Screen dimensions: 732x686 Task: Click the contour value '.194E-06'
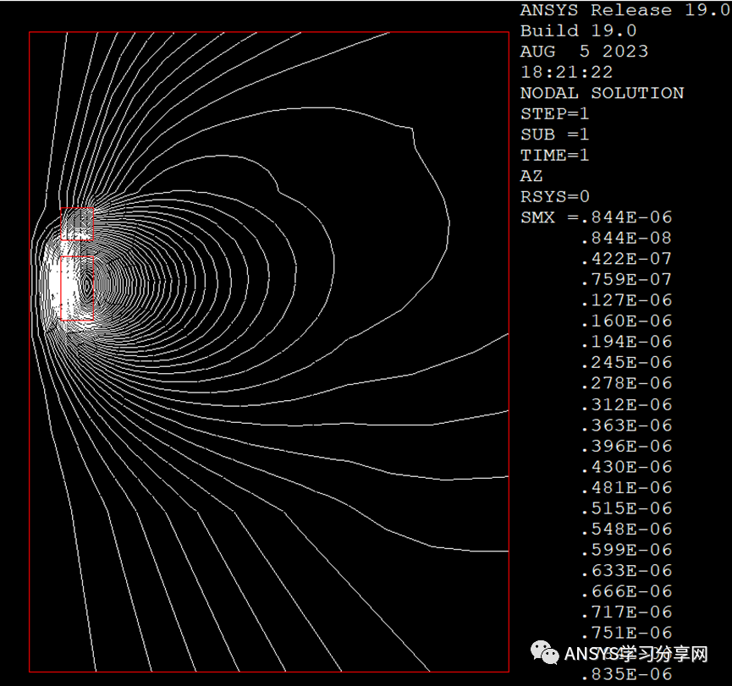coord(626,342)
